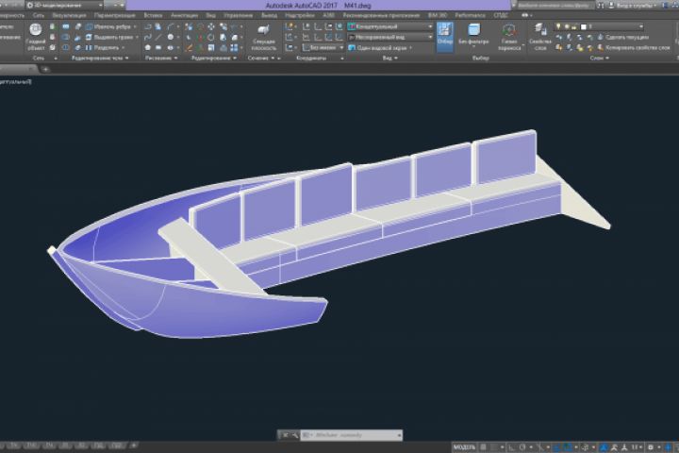The width and height of the screenshot is (679, 453).
Task: Toggle the highlighted Culling (Отбор) button
Action: 445,36
